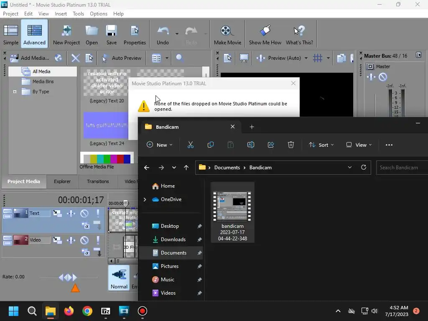Click the Rename icon in Explorer
This screenshot has width=428, height=321.
click(x=251, y=145)
